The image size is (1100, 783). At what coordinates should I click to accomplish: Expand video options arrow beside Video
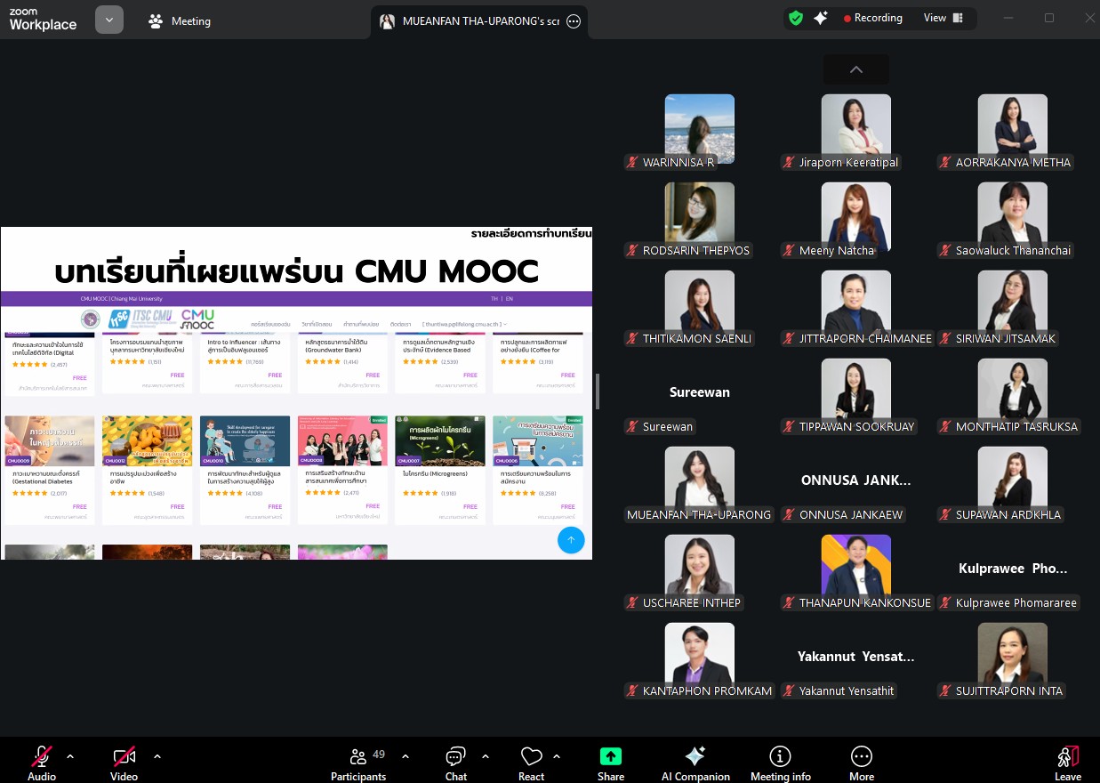click(x=157, y=756)
